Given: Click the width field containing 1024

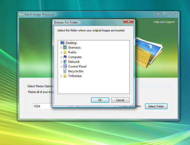Looking at the screenshot, I should tap(42, 106).
